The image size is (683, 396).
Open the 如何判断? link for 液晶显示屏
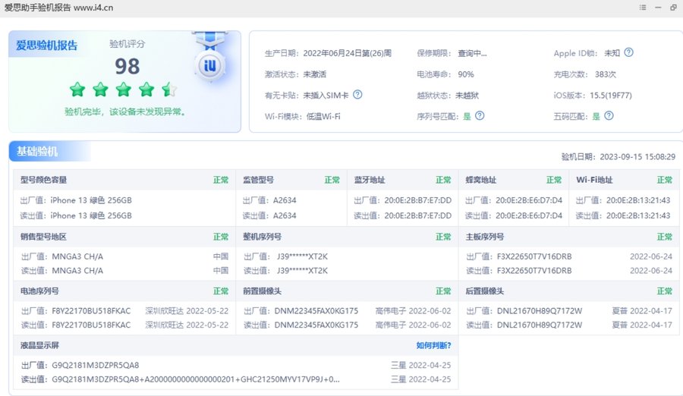[x=433, y=345]
